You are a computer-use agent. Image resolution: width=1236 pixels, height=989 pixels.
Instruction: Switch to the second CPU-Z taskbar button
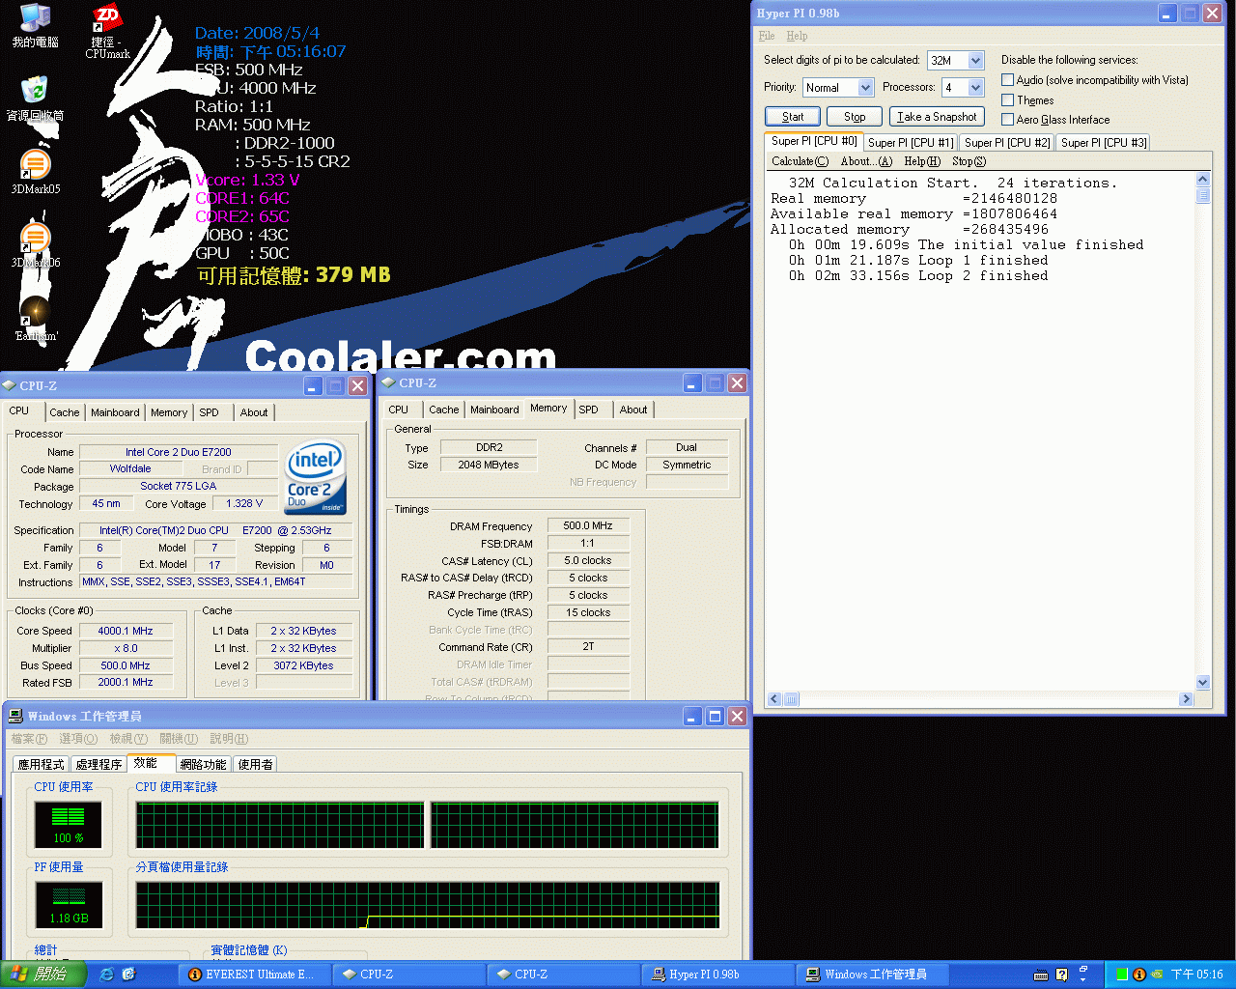(x=563, y=975)
